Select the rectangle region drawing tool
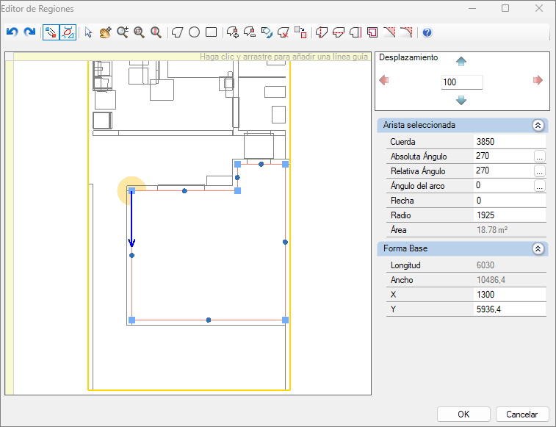This screenshot has height=427, width=556. point(212,32)
